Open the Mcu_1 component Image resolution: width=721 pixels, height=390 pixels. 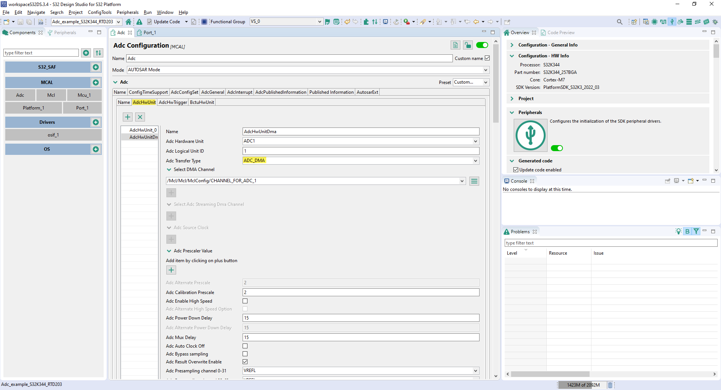coord(84,95)
